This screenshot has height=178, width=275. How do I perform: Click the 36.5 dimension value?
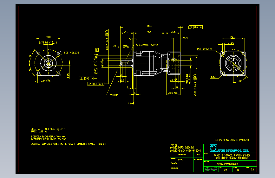pos(173,32)
